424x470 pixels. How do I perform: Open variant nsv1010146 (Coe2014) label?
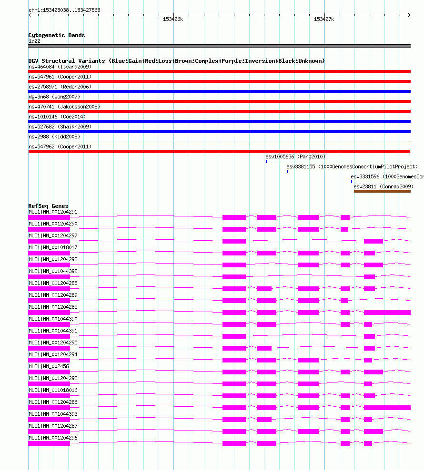point(57,117)
